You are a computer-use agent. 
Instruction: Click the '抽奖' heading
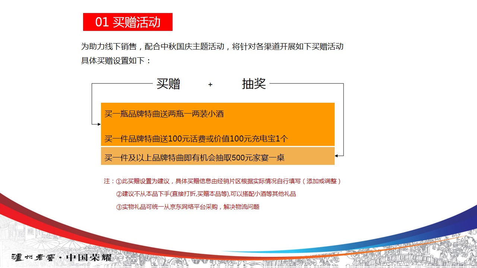[254, 84]
